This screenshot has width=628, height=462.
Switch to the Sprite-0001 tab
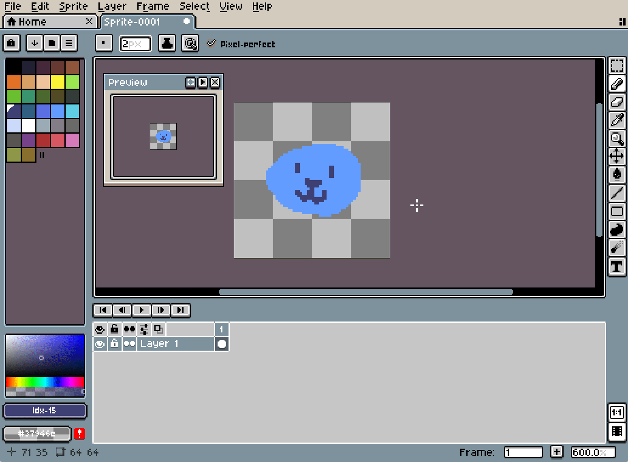click(147, 22)
